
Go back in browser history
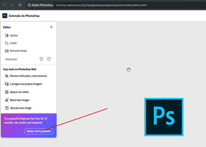(5, 5)
